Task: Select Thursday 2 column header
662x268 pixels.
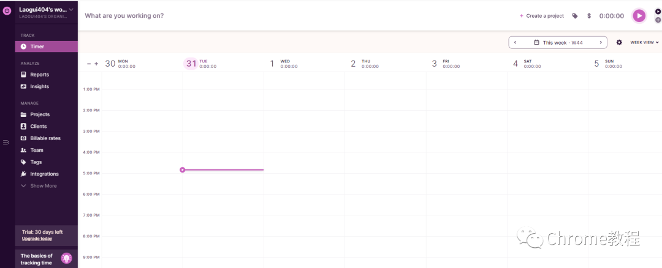Action: pyautogui.click(x=365, y=64)
